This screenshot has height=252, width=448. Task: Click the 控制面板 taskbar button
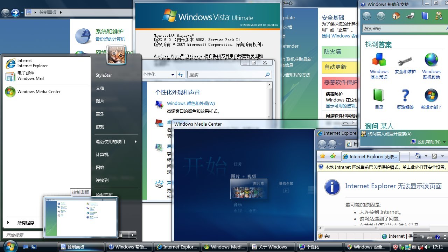point(81,247)
